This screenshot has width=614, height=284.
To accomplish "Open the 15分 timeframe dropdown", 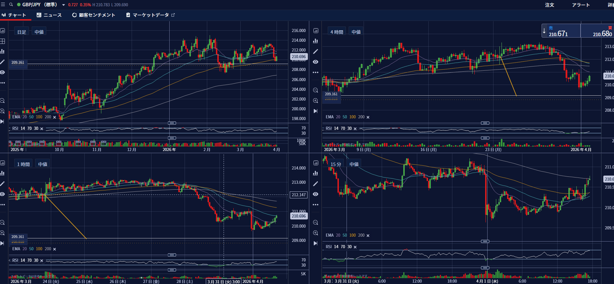I will [336, 164].
